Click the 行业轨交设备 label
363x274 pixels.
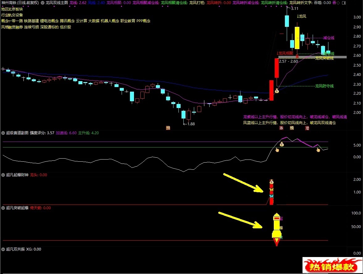[x=12, y=15]
